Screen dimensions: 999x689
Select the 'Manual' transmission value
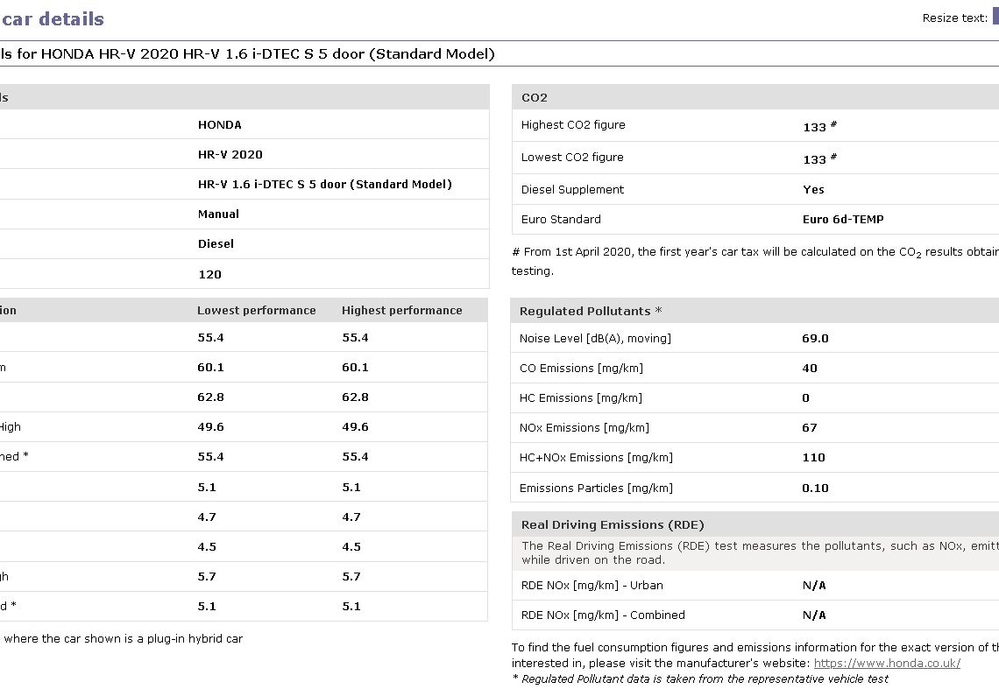click(x=218, y=214)
